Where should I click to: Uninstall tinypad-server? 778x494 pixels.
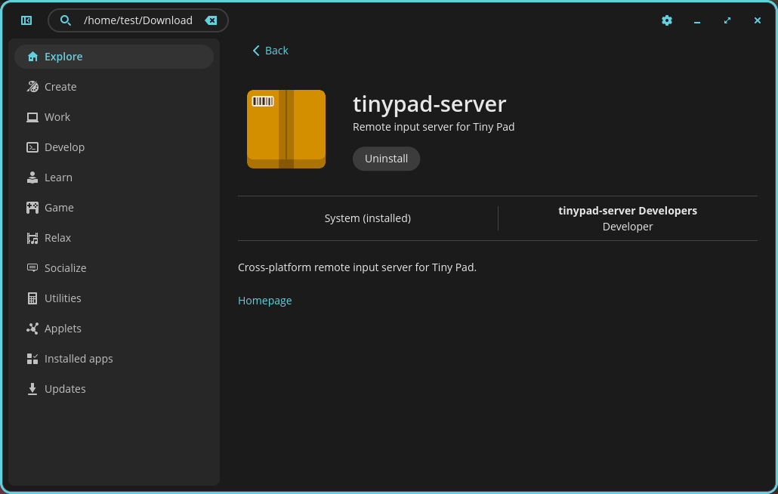point(387,159)
